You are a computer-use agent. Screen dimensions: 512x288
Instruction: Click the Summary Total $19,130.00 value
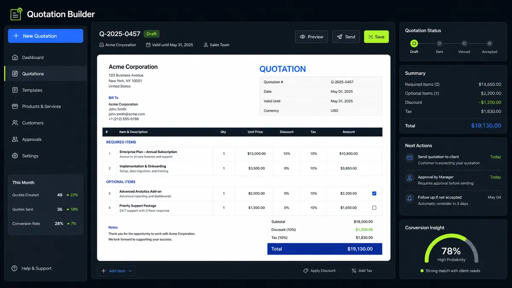click(486, 126)
